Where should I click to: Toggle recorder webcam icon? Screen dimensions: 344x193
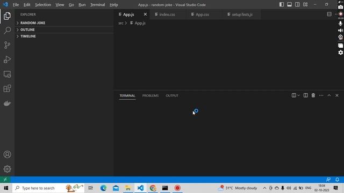pyautogui.click(x=340, y=37)
